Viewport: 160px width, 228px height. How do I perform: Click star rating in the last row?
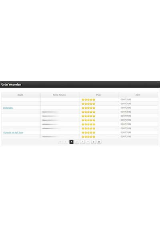[x=88, y=136]
